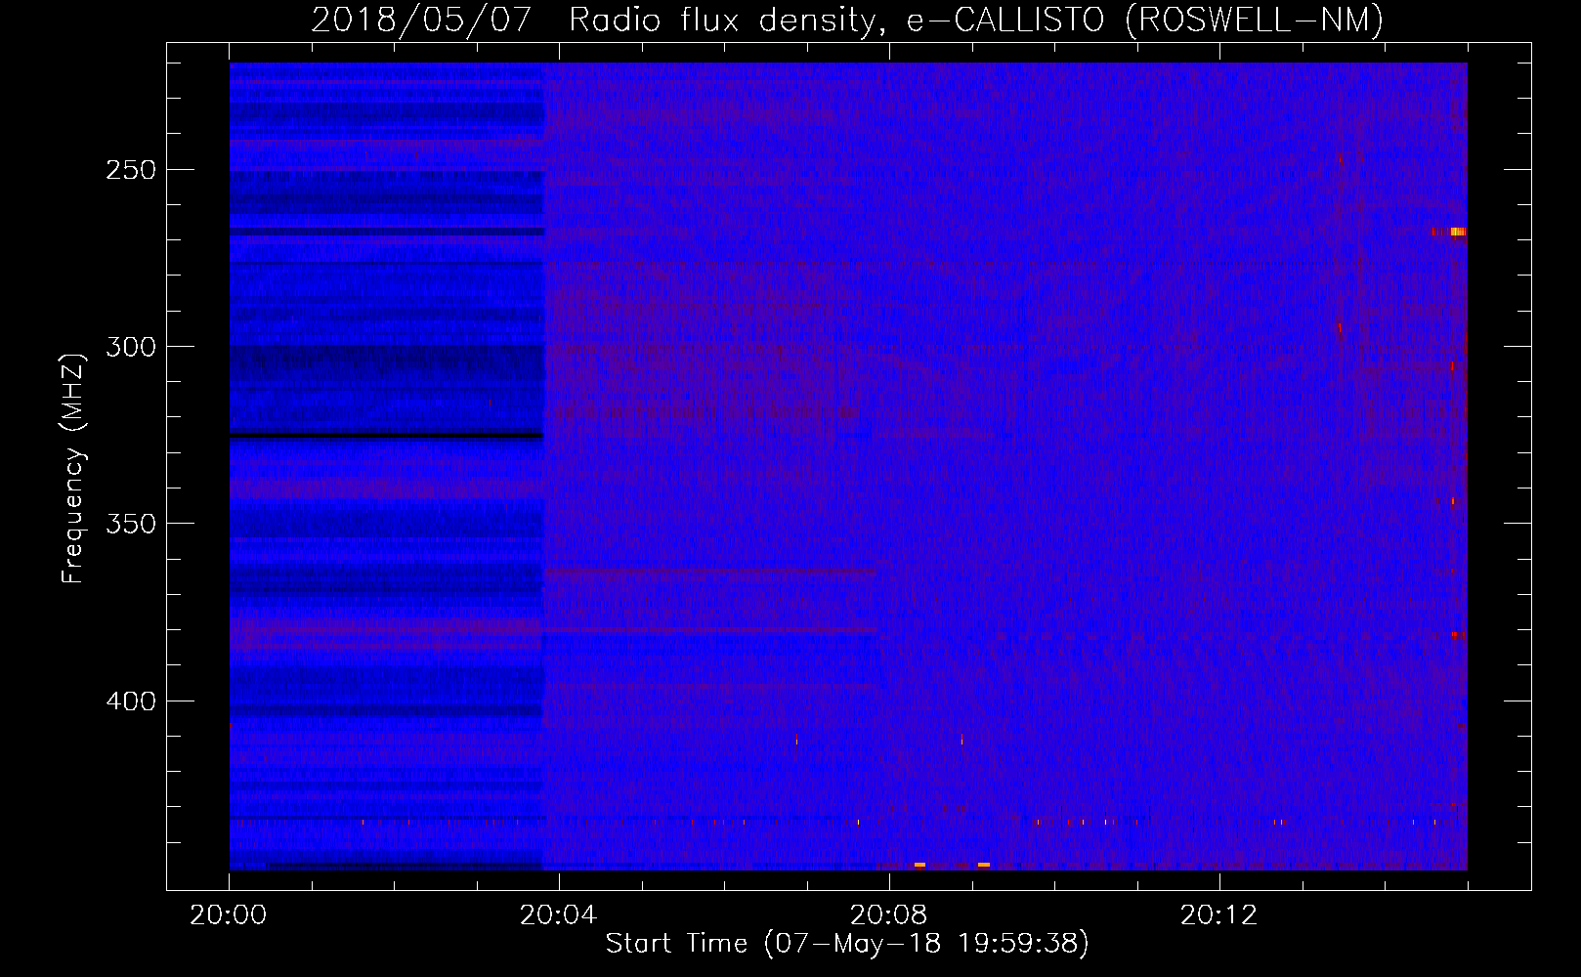Click the 20:00 time tick label

tap(229, 915)
